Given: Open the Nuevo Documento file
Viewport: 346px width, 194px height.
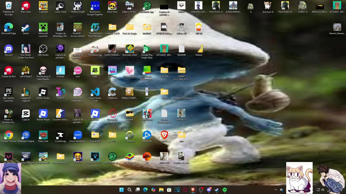Looking at the screenshot, I should tap(164, 116).
